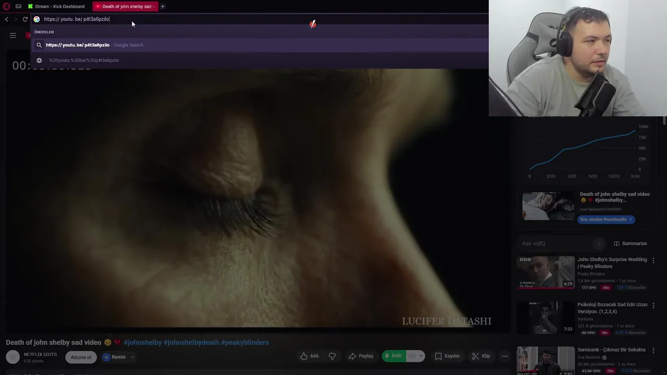Open the #johnshelby hashtag link
This screenshot has width=667, height=375.
(142, 342)
